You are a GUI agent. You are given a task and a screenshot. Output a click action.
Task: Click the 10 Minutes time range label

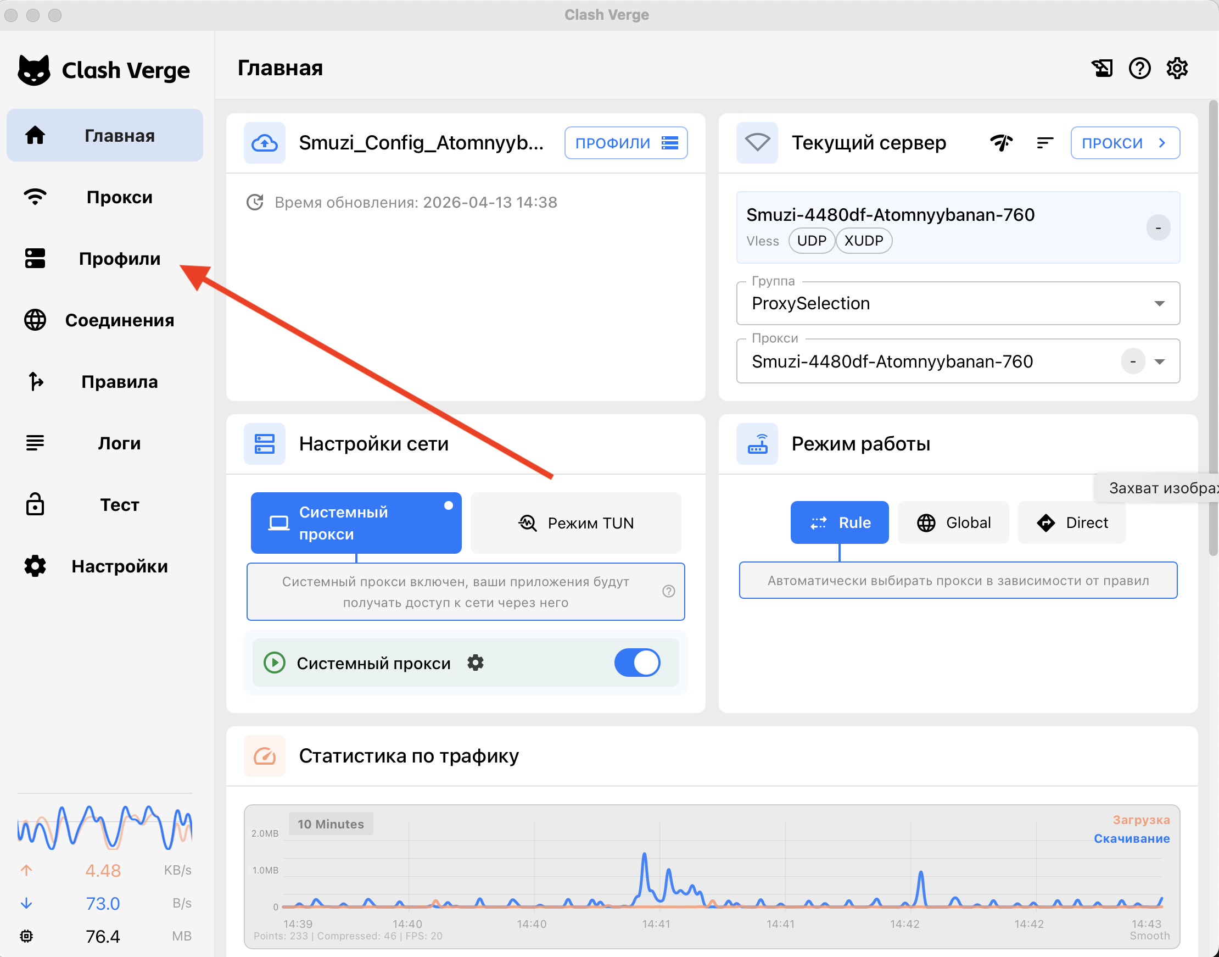click(331, 824)
